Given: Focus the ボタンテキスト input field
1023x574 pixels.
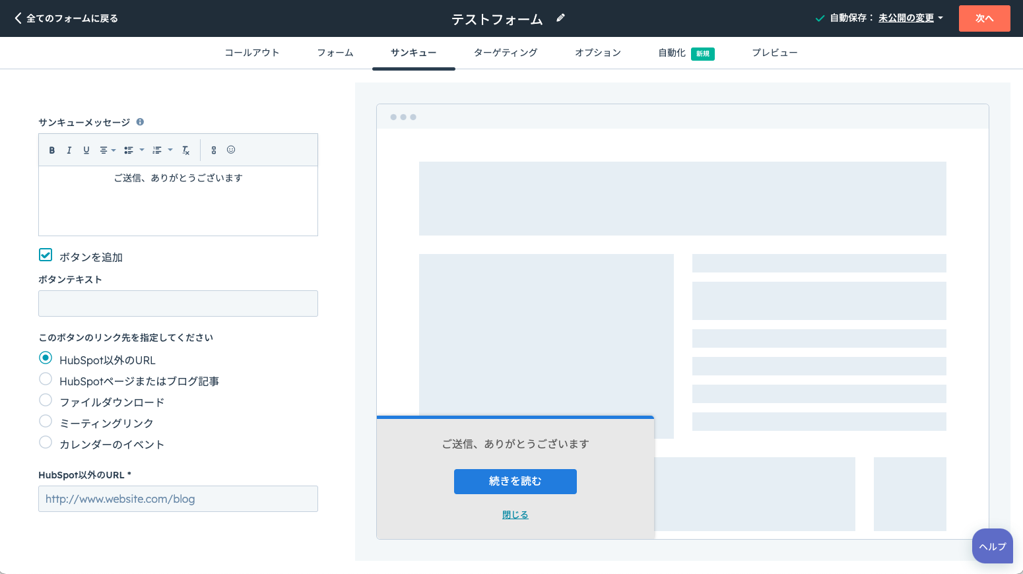Looking at the screenshot, I should point(178,303).
